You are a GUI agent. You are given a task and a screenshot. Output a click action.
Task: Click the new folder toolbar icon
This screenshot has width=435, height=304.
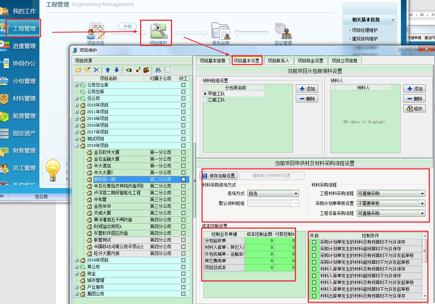tap(78, 70)
